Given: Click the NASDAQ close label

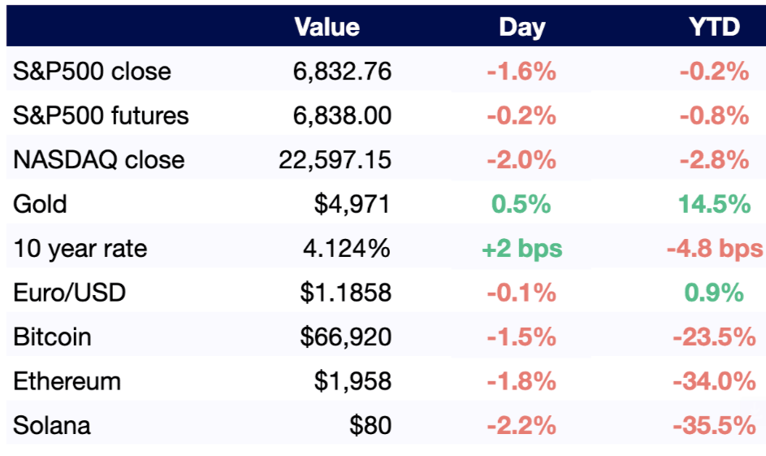Looking at the screenshot, I should (98, 159).
